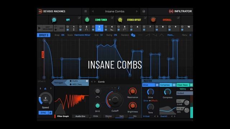The image size is (230, 129).
Task: Toggle power for effect slot 5
Action: click(119, 27)
